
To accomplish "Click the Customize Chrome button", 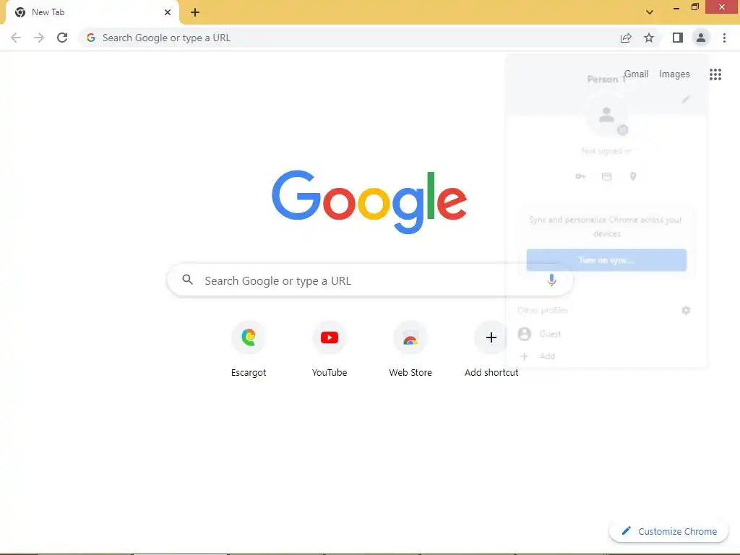I will coord(669,531).
